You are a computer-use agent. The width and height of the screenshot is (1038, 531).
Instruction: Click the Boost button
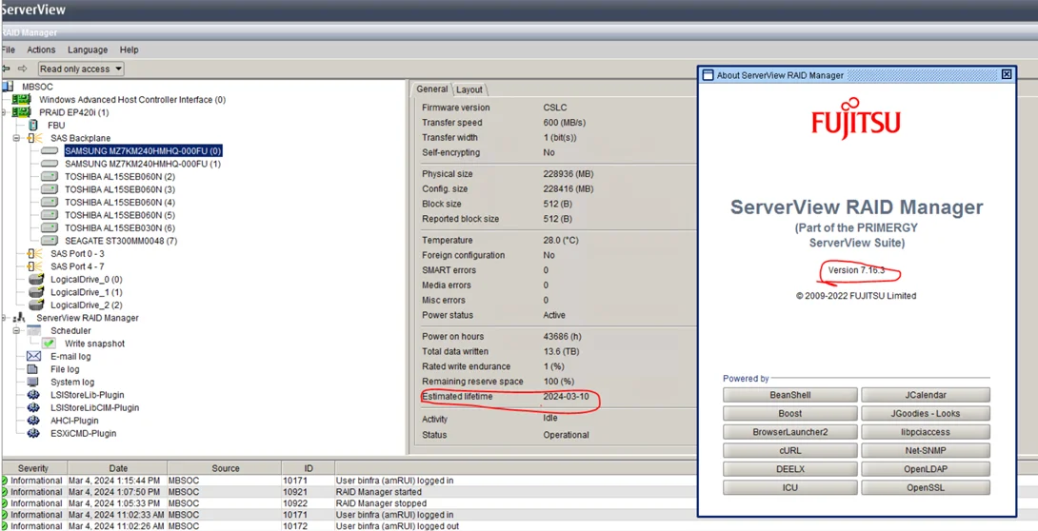789,414
